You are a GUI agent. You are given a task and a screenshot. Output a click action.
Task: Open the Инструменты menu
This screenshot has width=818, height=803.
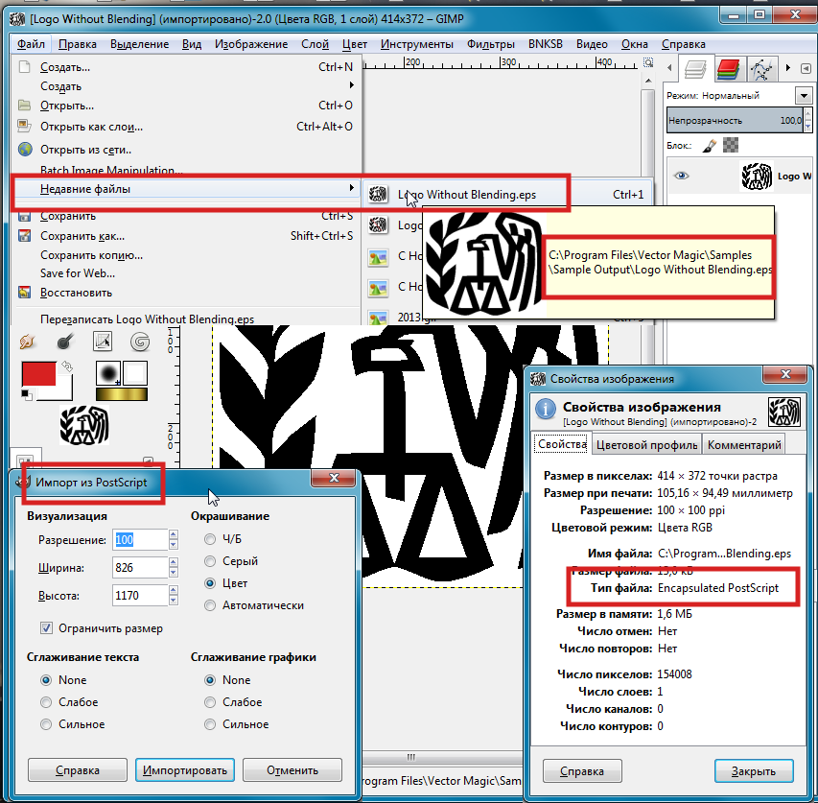pyautogui.click(x=417, y=44)
